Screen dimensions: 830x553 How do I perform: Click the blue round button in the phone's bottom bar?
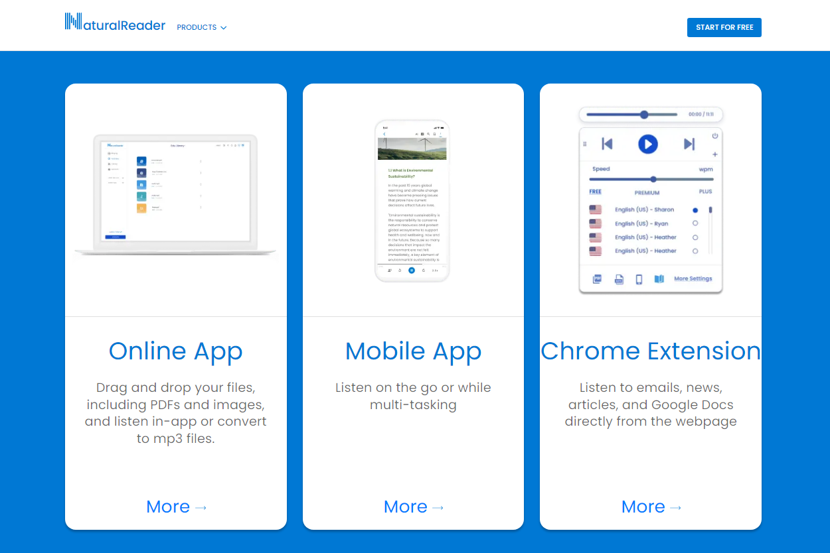[x=412, y=271]
